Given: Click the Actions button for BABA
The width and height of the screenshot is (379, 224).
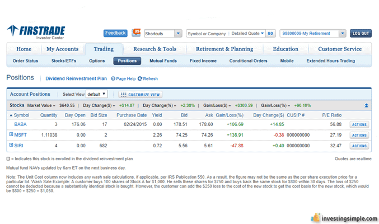Looking at the screenshot, I should click(359, 124).
